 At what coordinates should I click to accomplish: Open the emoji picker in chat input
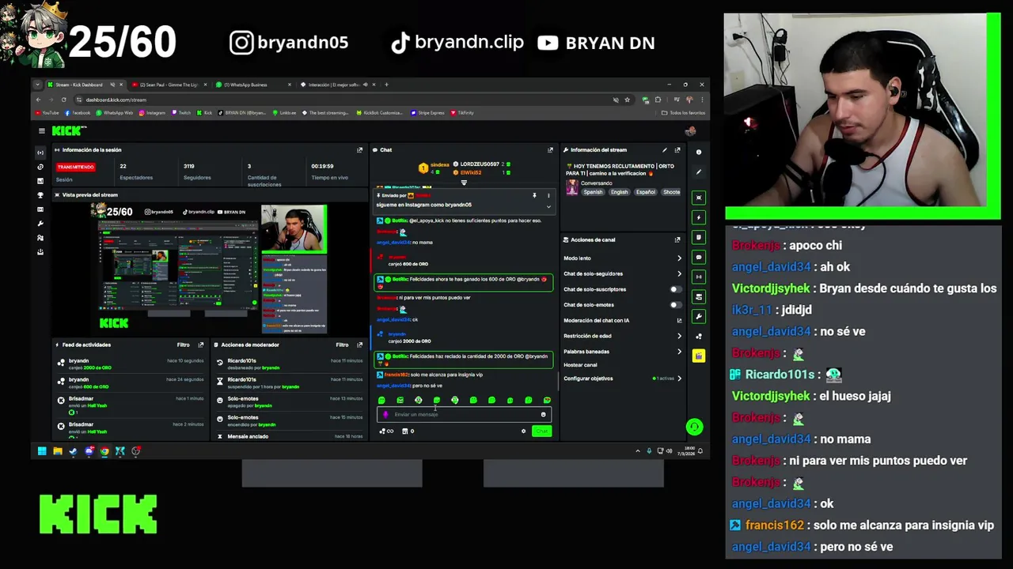[543, 414]
